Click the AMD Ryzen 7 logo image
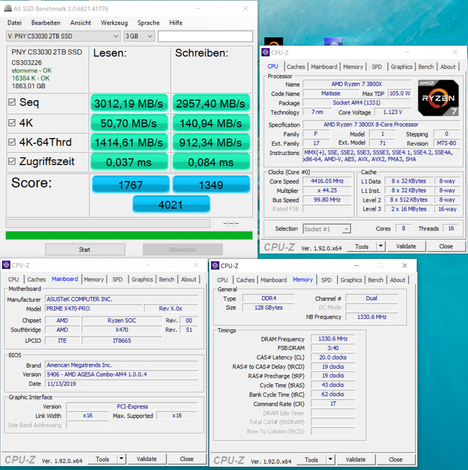 438,98
